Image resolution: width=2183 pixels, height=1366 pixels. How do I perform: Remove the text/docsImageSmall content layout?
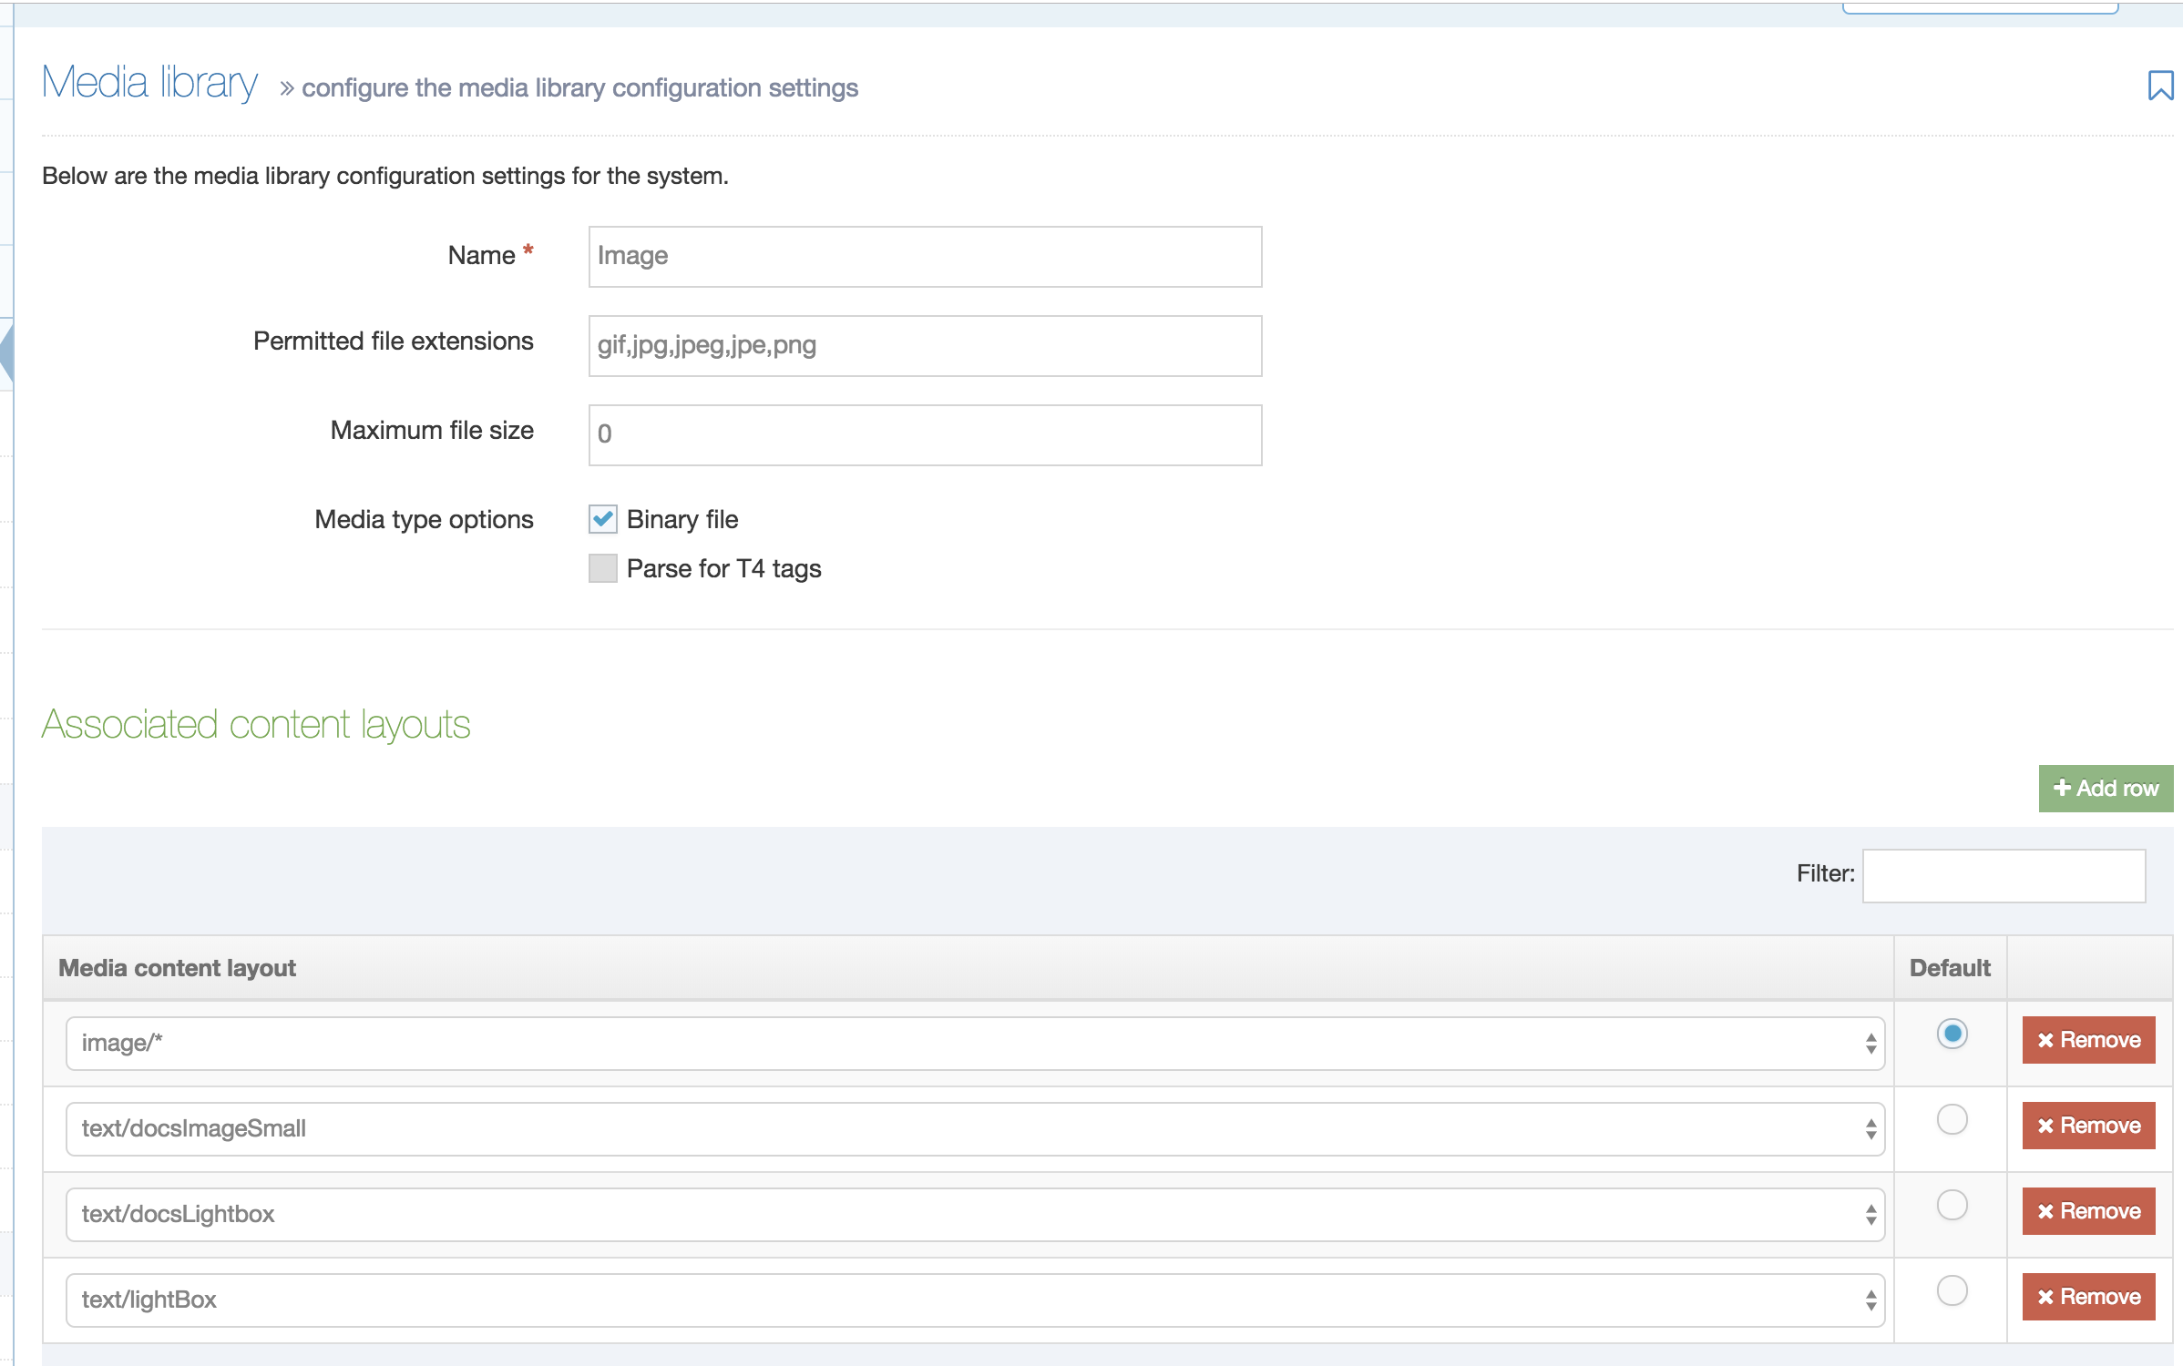[2088, 1125]
